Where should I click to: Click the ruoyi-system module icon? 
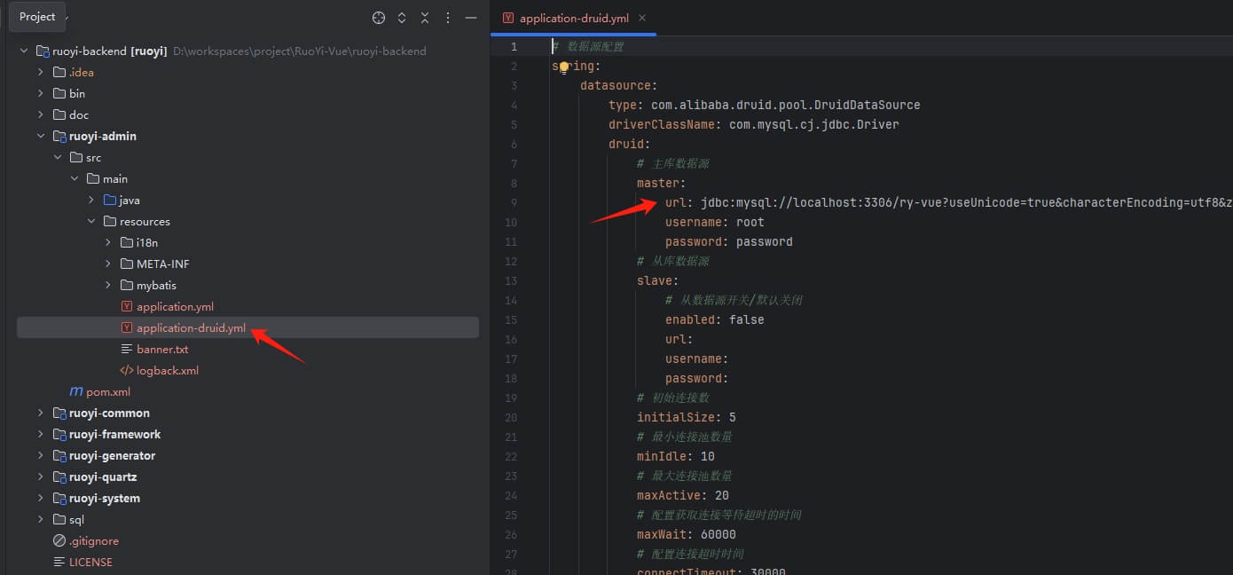coord(59,499)
